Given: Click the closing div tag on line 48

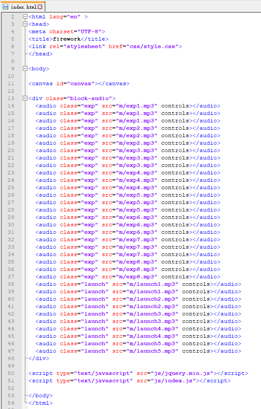Looking at the screenshot, I should coord(39,358).
